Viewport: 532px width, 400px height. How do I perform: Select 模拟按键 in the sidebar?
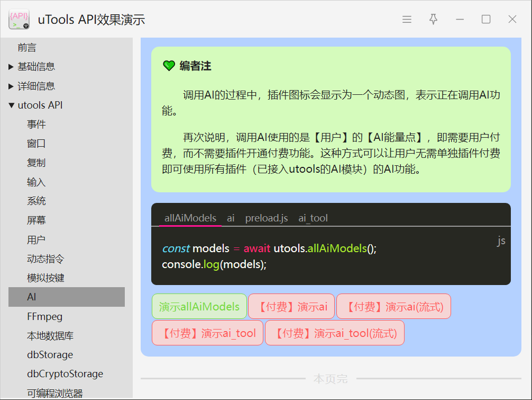coord(45,278)
